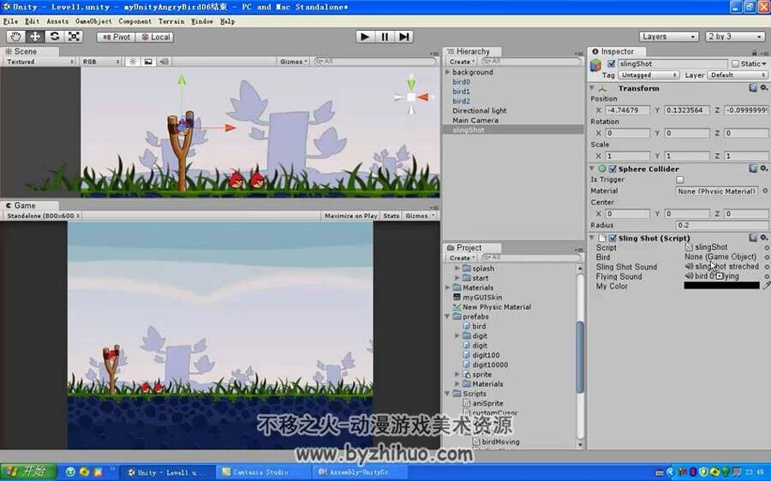Open Sling Shot script gear menu
This screenshot has width=771, height=481.
(x=763, y=237)
